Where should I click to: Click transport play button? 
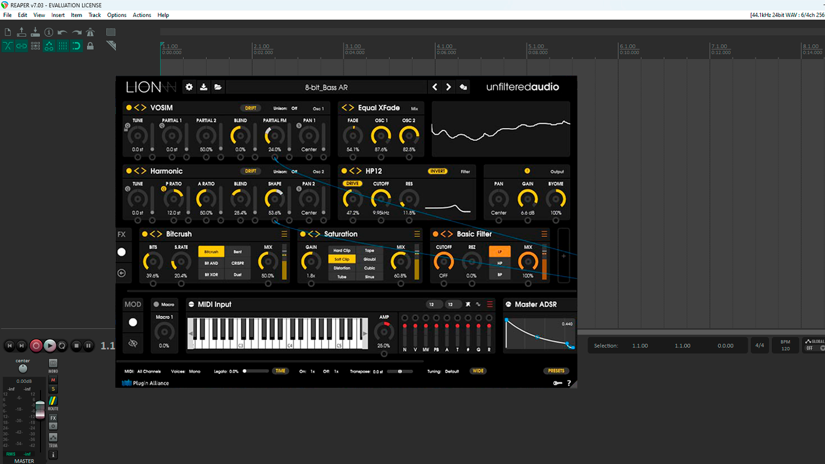point(50,346)
